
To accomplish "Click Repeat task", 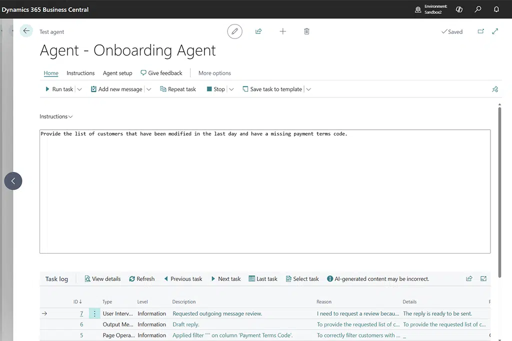I will 178,89.
